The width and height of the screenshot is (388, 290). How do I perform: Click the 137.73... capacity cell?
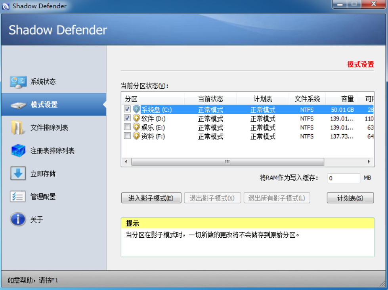click(x=342, y=136)
